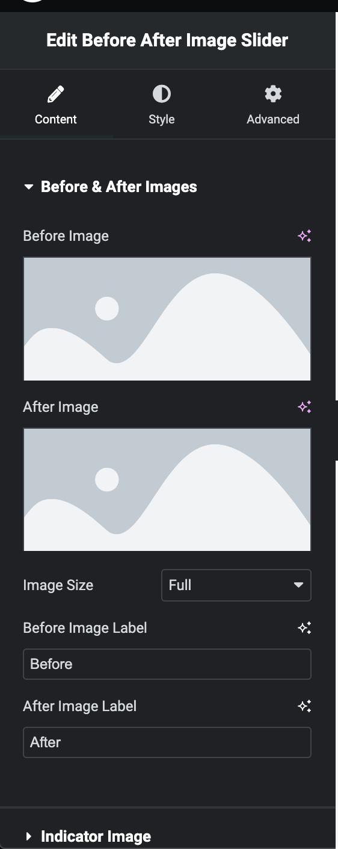This screenshot has height=849, width=338.
Task: Select the Content tab label
Action: click(x=56, y=119)
